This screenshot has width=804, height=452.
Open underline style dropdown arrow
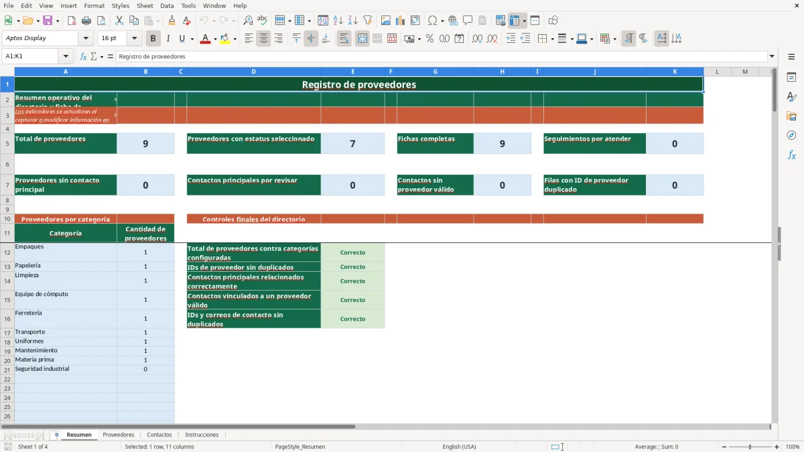192,39
